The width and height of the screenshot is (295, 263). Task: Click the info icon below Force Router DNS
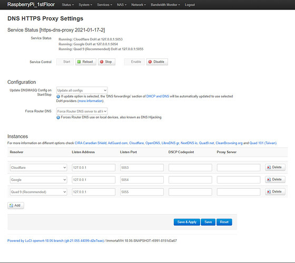pos(58,117)
